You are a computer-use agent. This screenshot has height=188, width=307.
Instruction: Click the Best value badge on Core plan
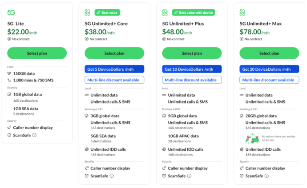[107, 12]
